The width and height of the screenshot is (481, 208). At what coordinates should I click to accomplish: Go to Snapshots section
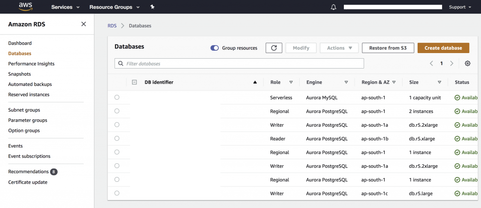tap(19, 74)
